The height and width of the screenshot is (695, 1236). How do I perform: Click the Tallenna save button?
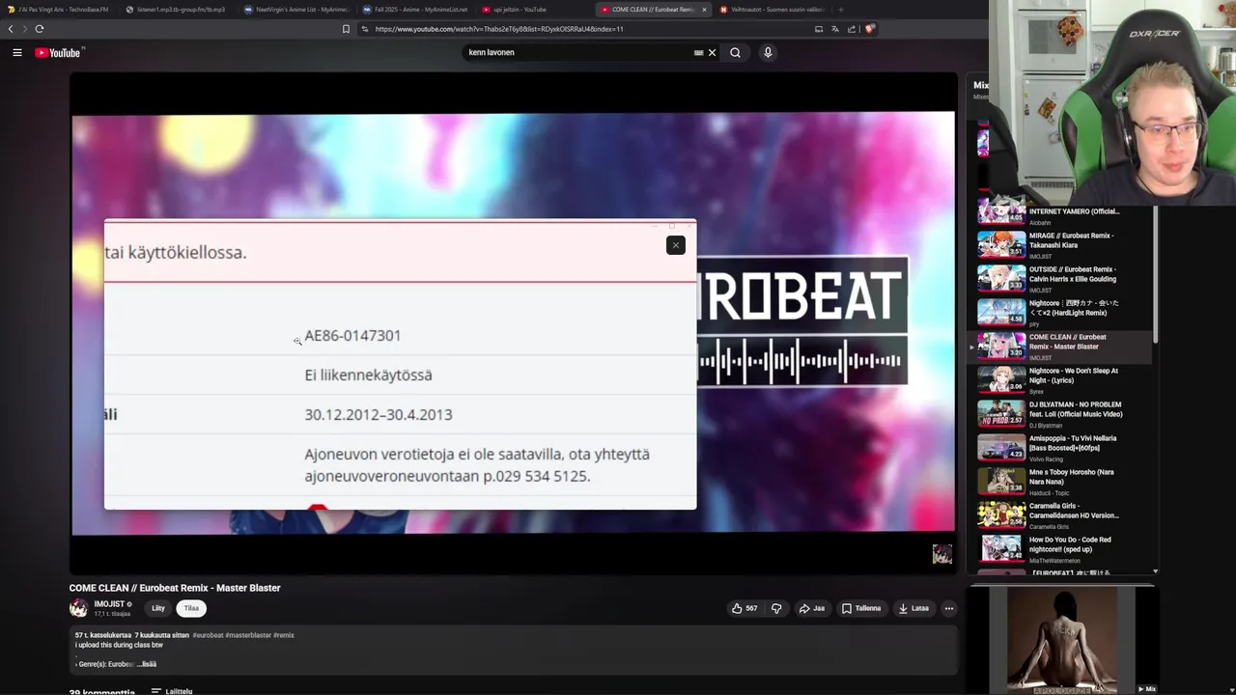click(861, 608)
